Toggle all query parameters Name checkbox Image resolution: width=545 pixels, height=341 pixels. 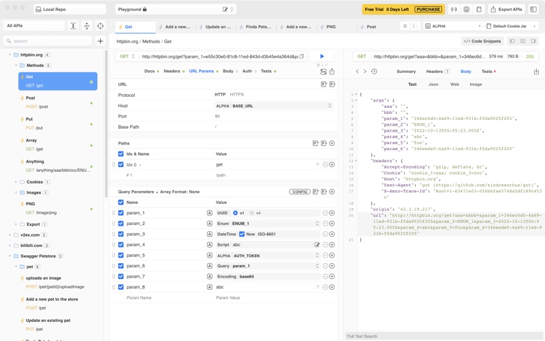point(121,202)
